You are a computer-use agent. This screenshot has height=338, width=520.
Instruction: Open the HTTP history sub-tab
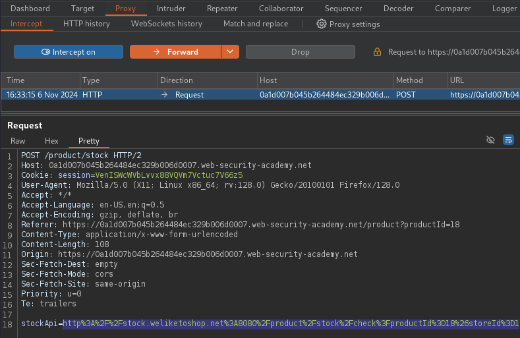[86, 24]
